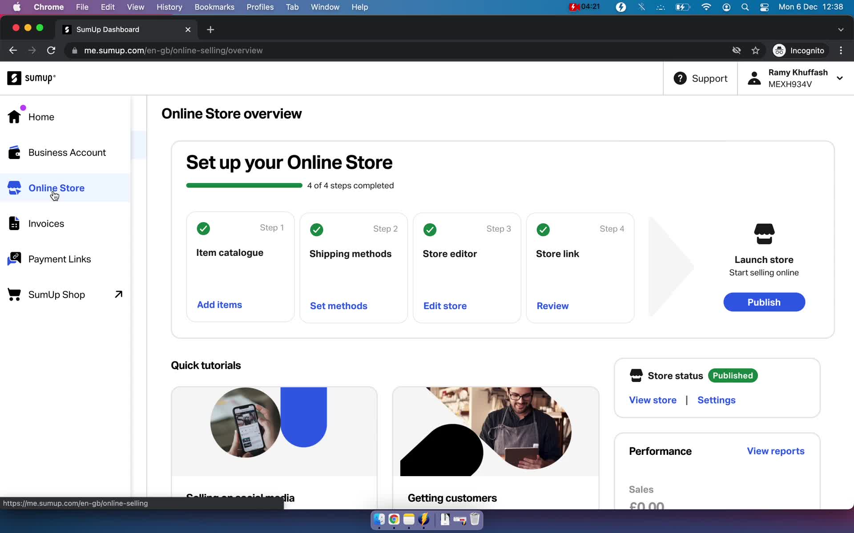Open the Apple menu

pyautogui.click(x=17, y=7)
